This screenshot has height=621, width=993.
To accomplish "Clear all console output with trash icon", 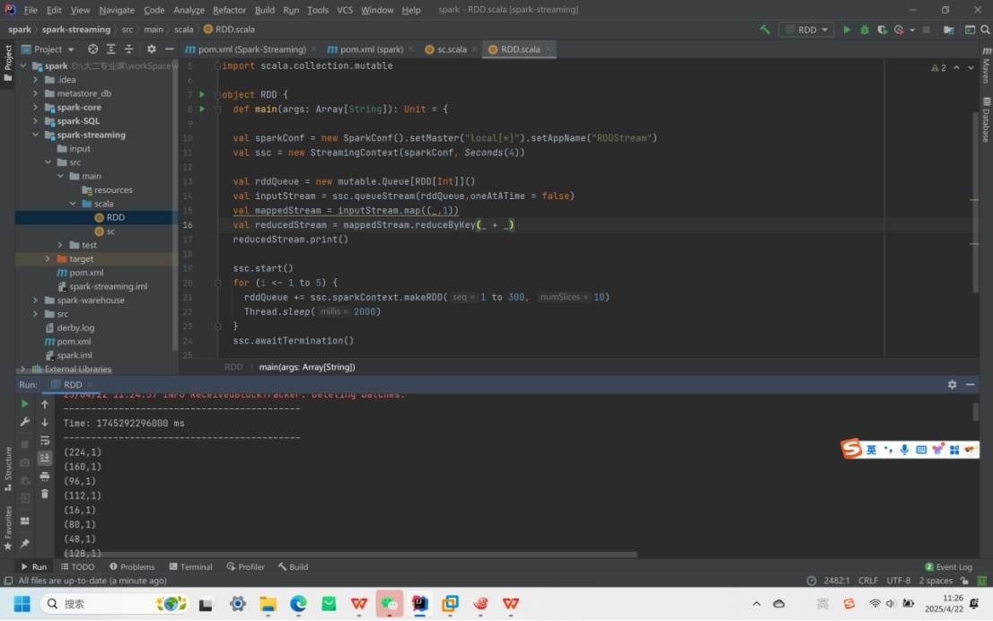I will pos(45,494).
